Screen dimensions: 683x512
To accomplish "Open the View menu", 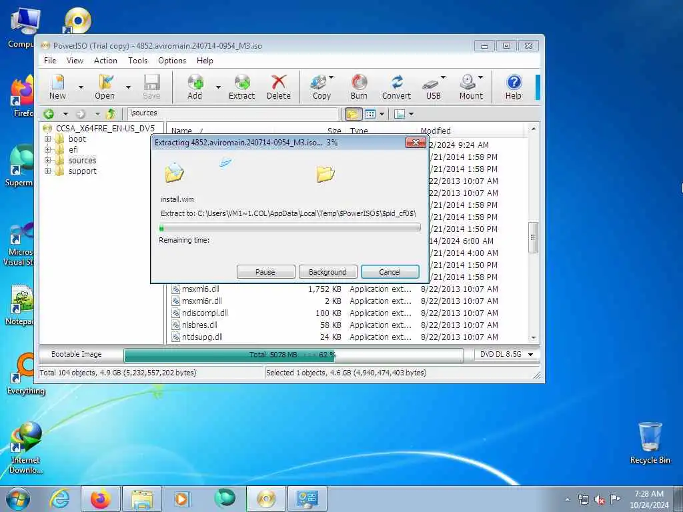I will pos(75,61).
